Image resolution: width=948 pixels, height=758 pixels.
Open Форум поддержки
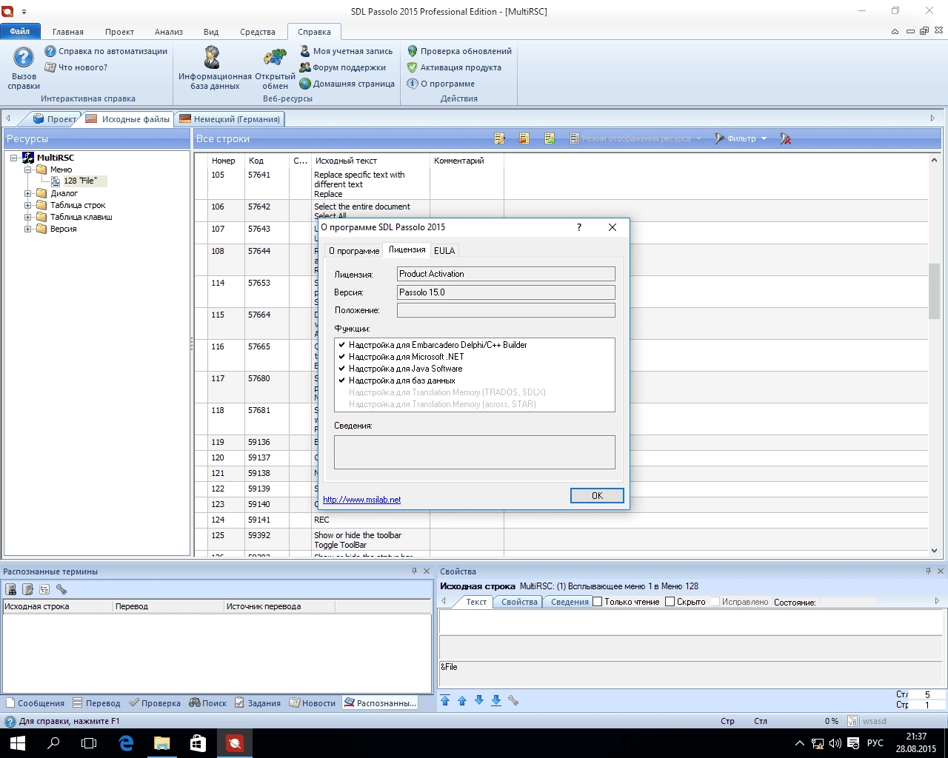[342, 67]
